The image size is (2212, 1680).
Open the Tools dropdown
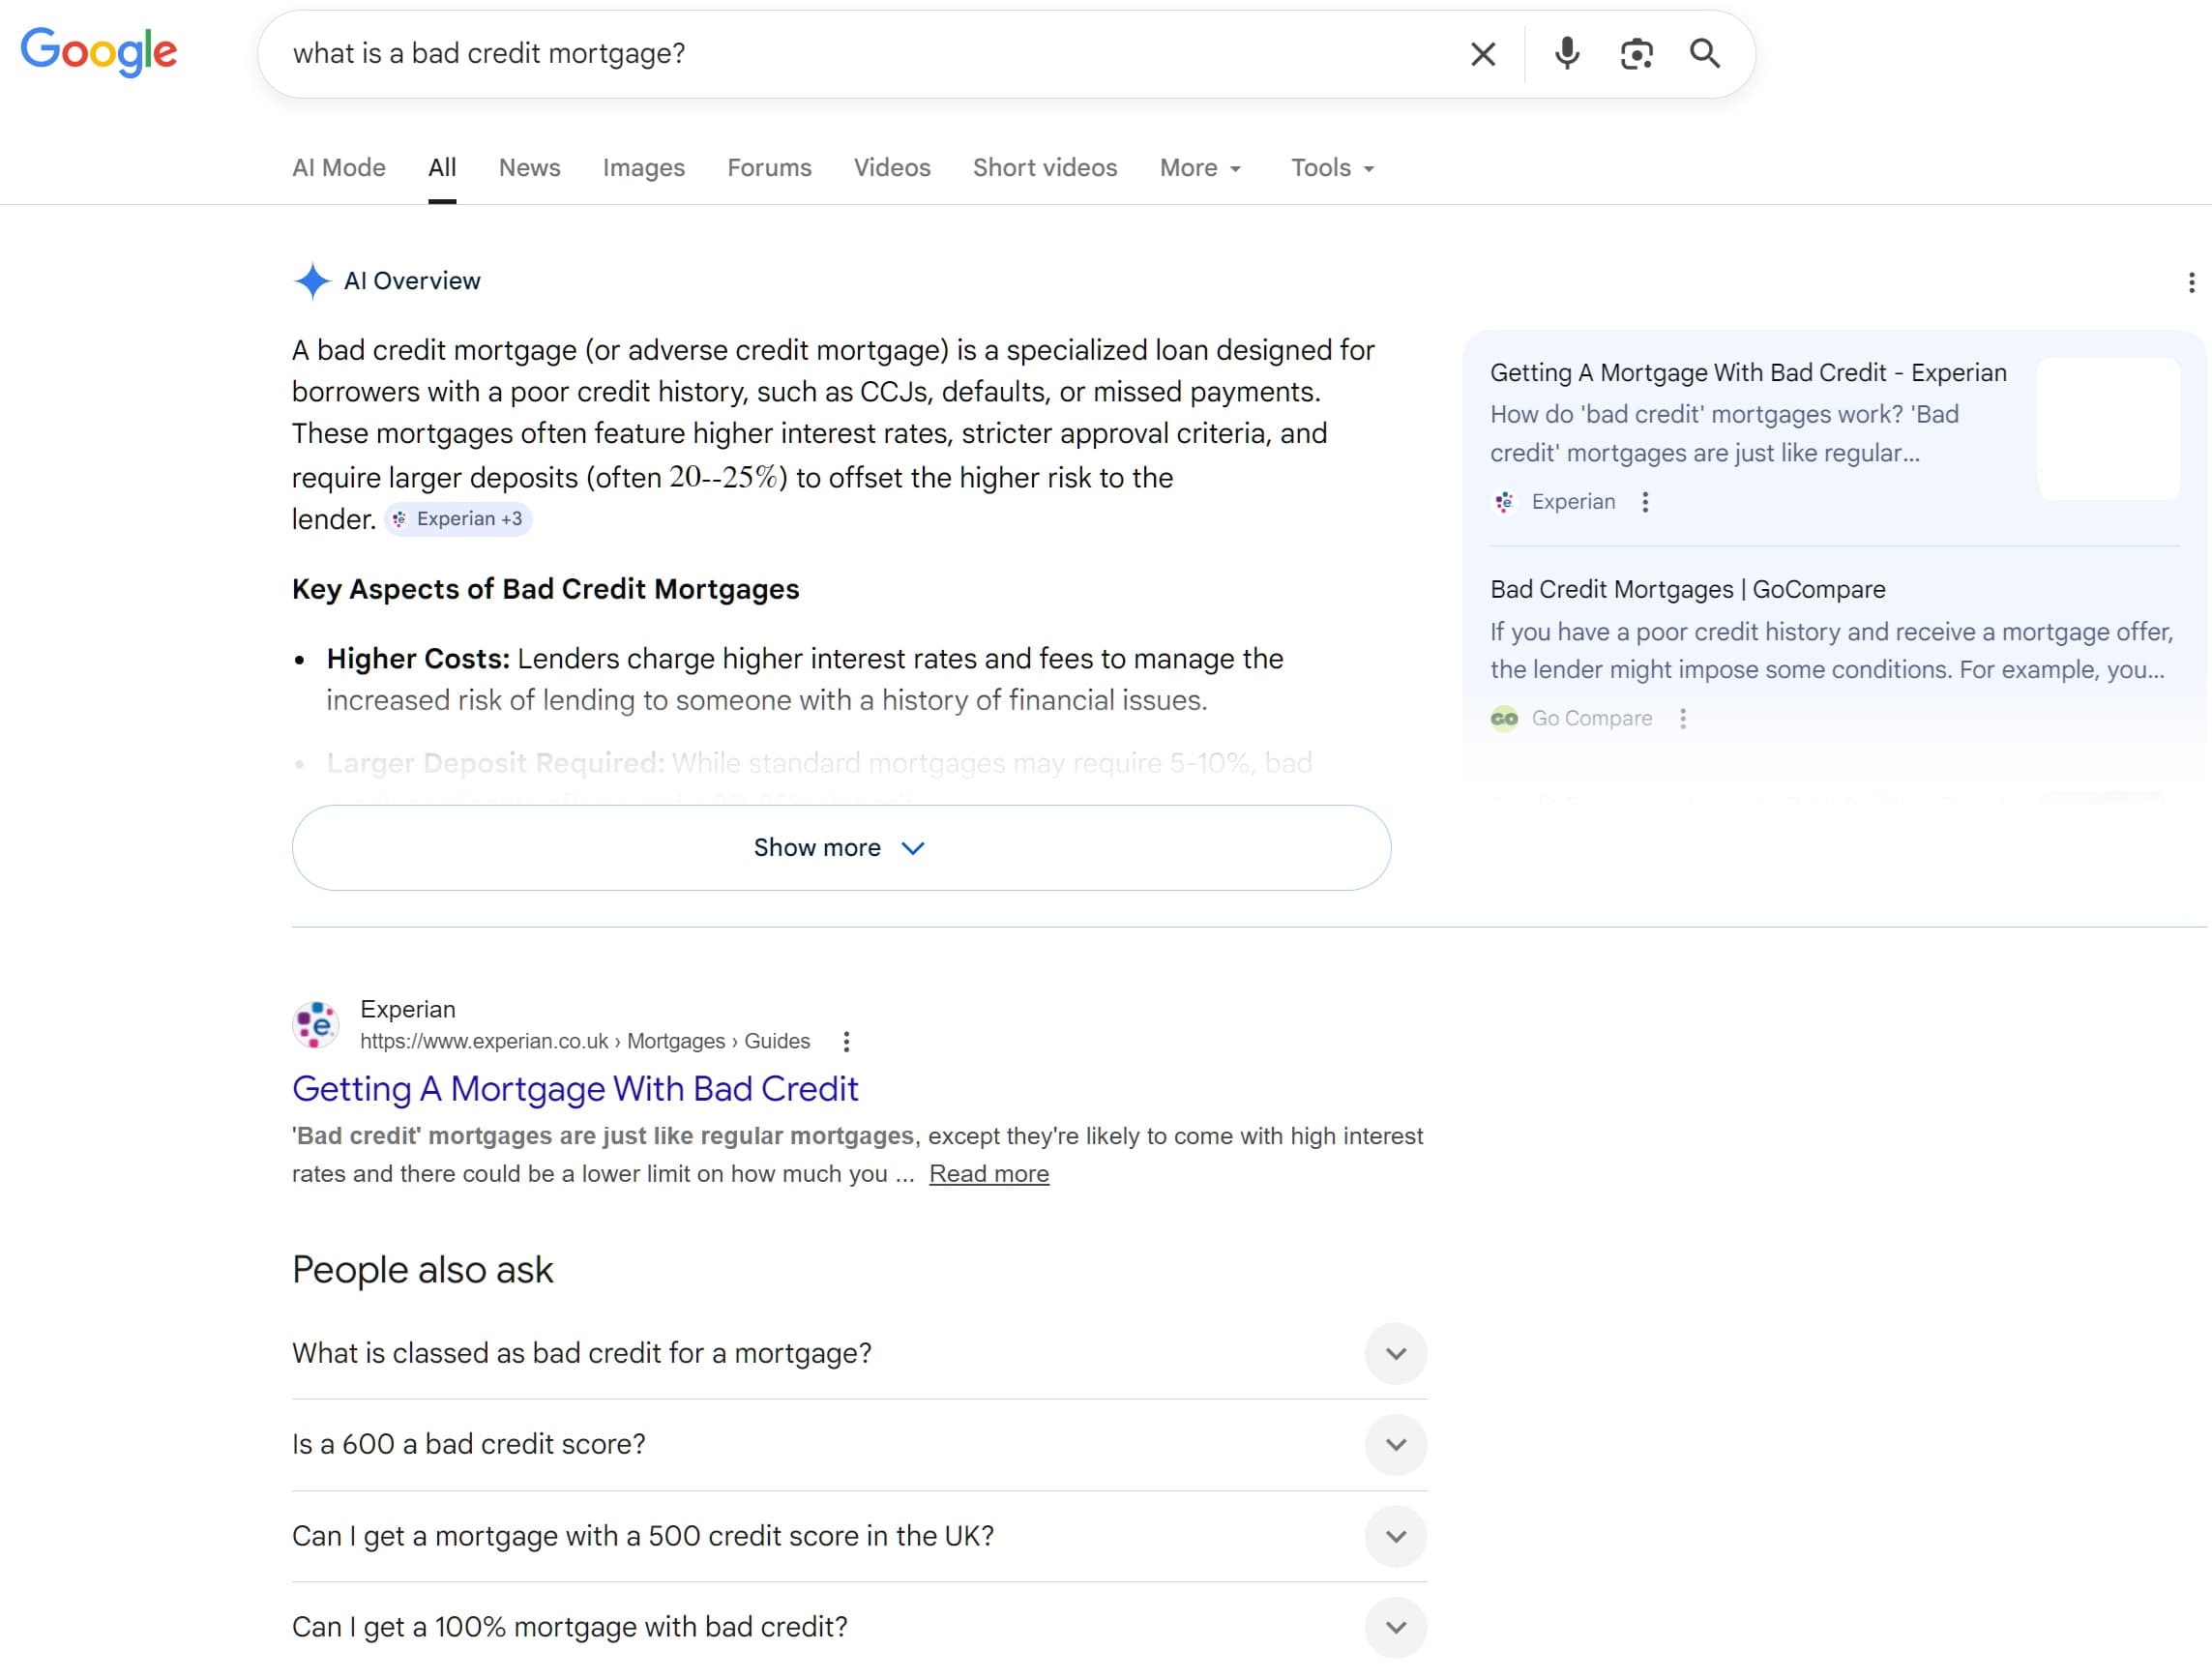click(1332, 168)
